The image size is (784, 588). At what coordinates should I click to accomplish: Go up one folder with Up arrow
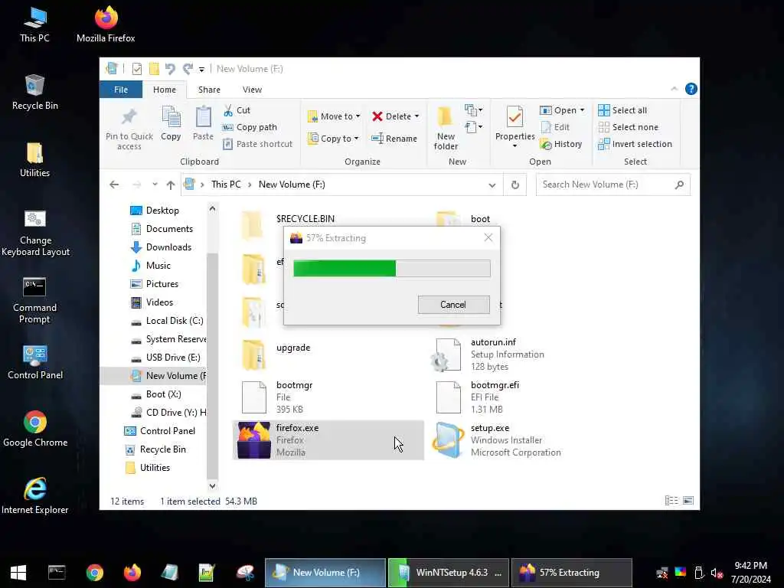[x=171, y=185]
